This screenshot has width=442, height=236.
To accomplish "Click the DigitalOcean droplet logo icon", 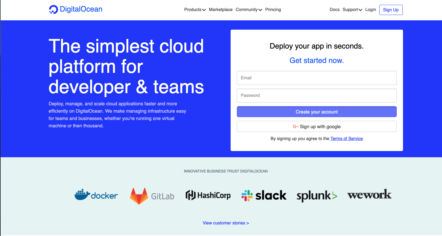I will [53, 9].
